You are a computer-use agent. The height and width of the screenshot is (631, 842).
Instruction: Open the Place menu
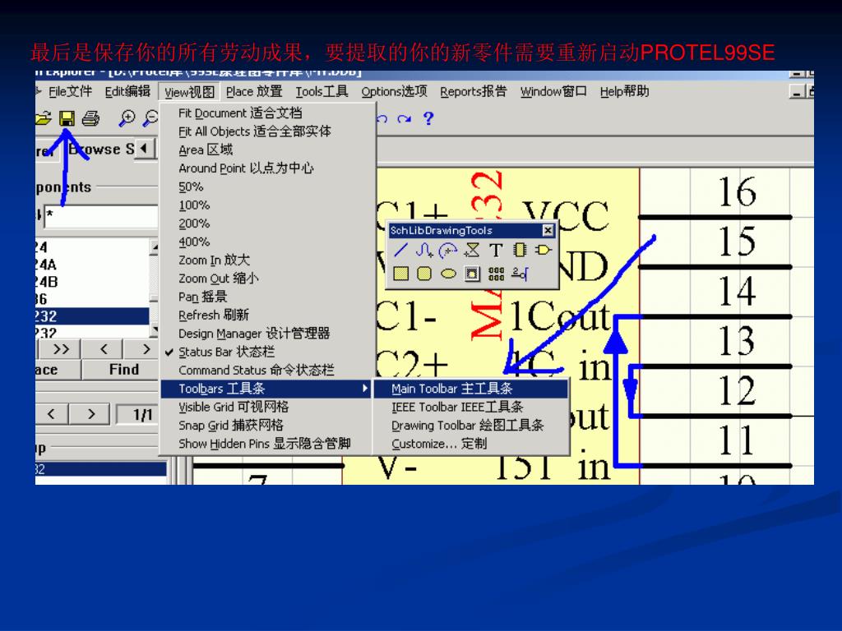tap(254, 92)
